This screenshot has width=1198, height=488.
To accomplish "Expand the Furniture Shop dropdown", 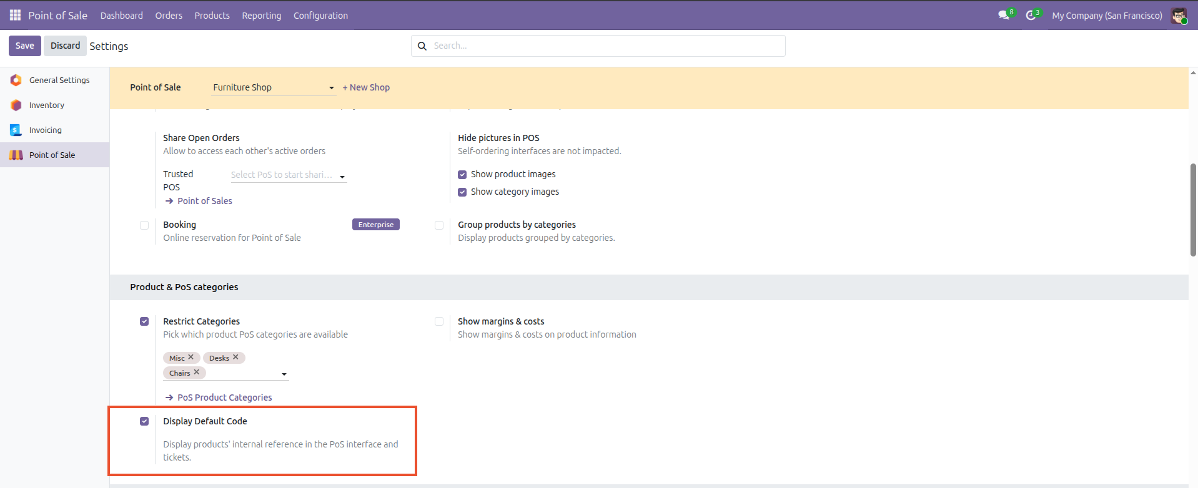I will [x=274, y=87].
